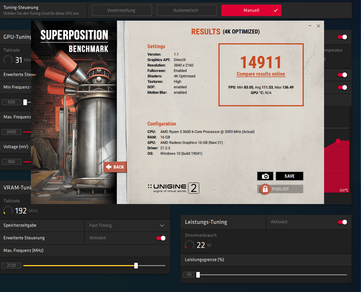The height and width of the screenshot is (292, 361).
Task: Click the GPU AMD Radeon Graphics line
Action: click(185, 143)
